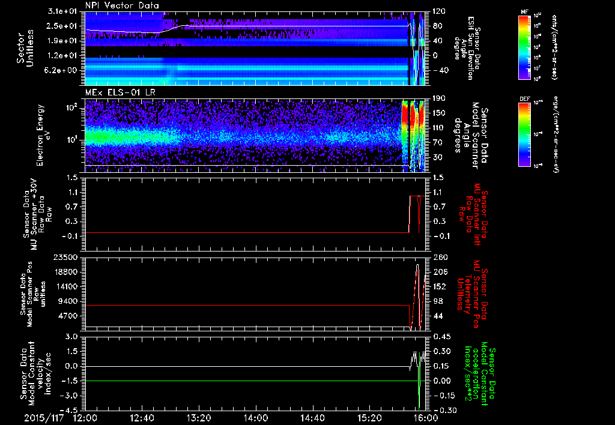Viewport: 615px width, 425px height.
Task: Click the 18800 scanner position tick label
Action: pos(67,272)
